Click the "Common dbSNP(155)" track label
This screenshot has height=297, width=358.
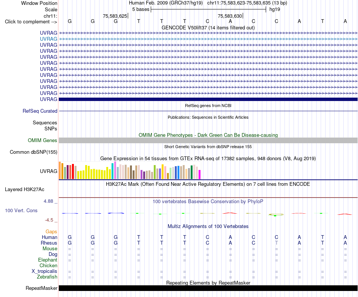(x=33, y=152)
